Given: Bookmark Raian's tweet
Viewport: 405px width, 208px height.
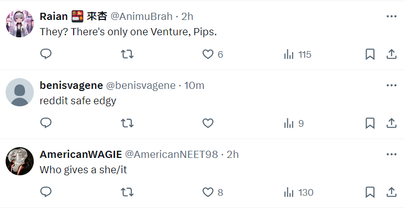Looking at the screenshot, I should click(370, 55).
